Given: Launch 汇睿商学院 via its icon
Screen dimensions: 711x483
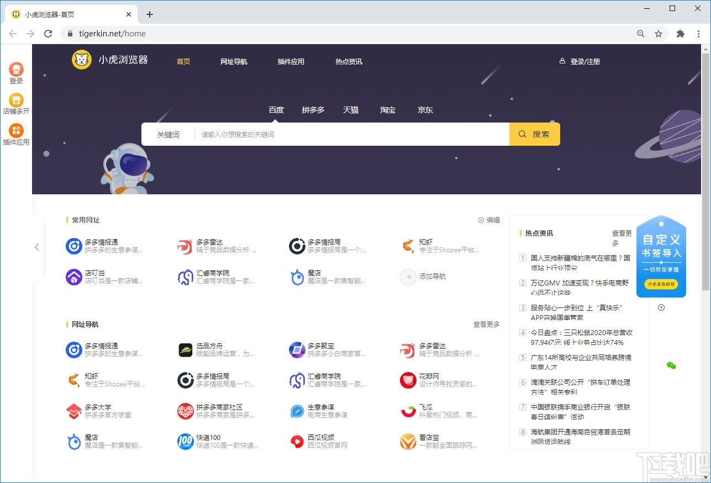Looking at the screenshot, I should coord(185,276).
